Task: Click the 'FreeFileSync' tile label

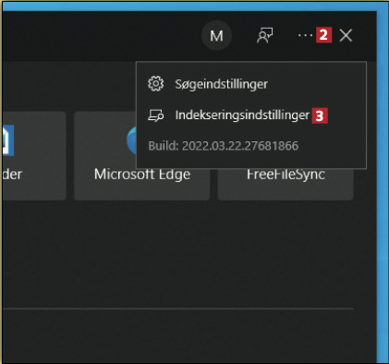Action: pyautogui.click(x=286, y=175)
